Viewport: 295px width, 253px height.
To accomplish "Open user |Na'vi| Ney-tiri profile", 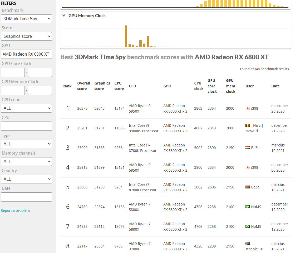I will click(x=254, y=128).
